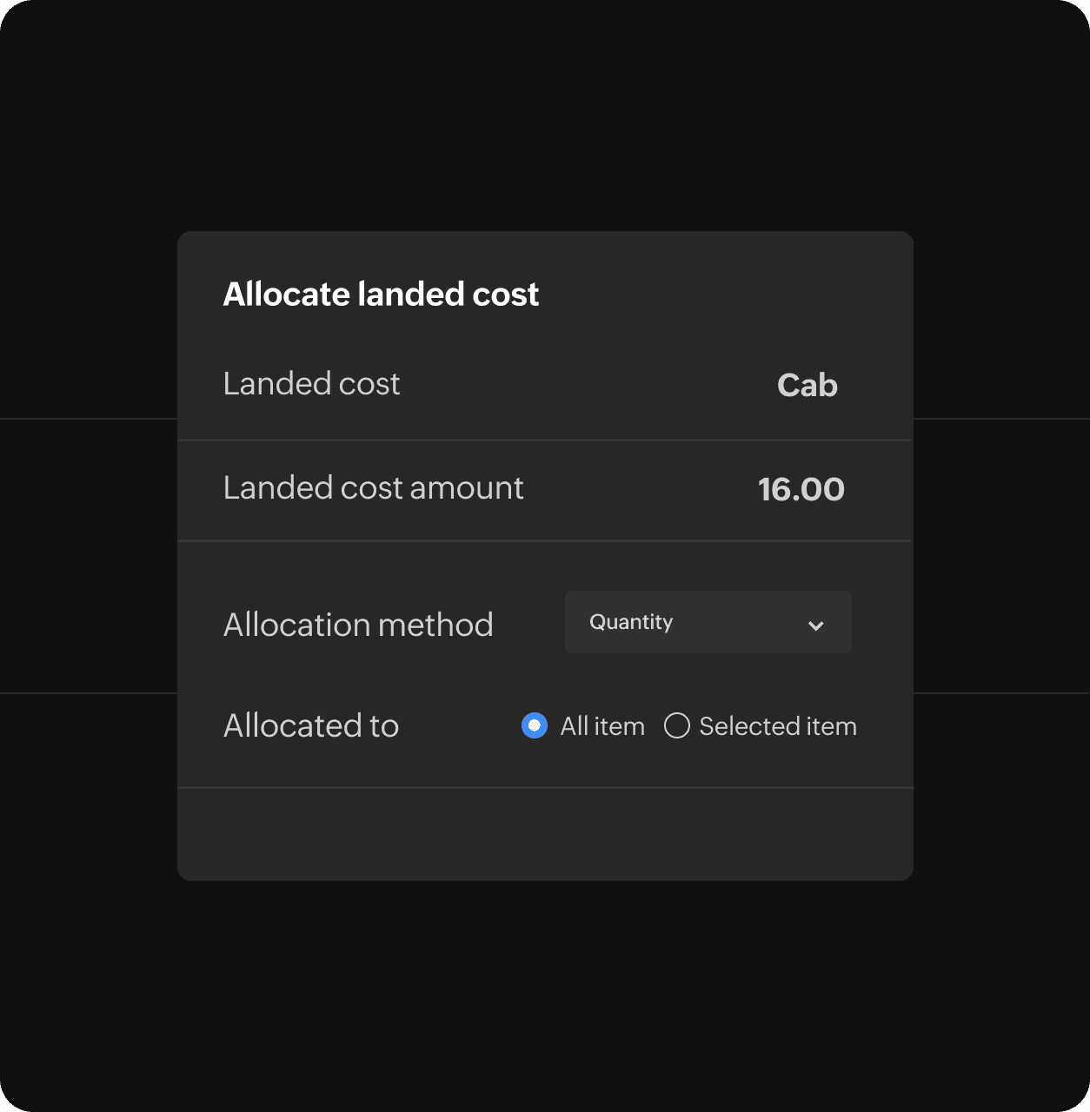Click the 'Allocate landed cost' dialog title
Screen dimensions: 1090x1112
[381, 294]
